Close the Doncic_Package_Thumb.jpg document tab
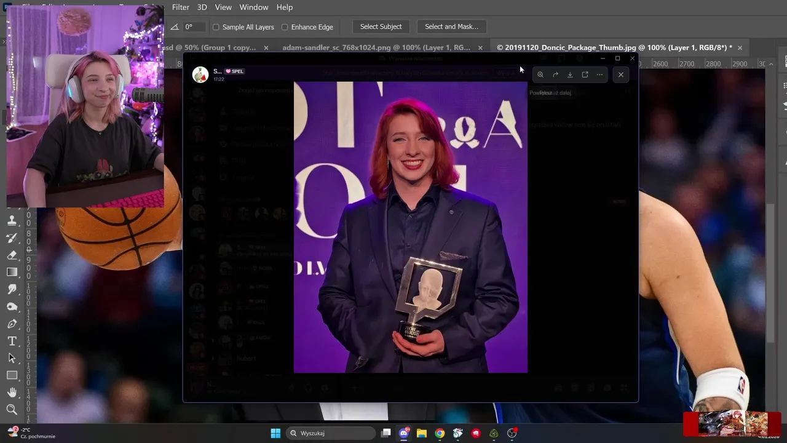Viewport: 787px width, 443px height. pos(740,48)
